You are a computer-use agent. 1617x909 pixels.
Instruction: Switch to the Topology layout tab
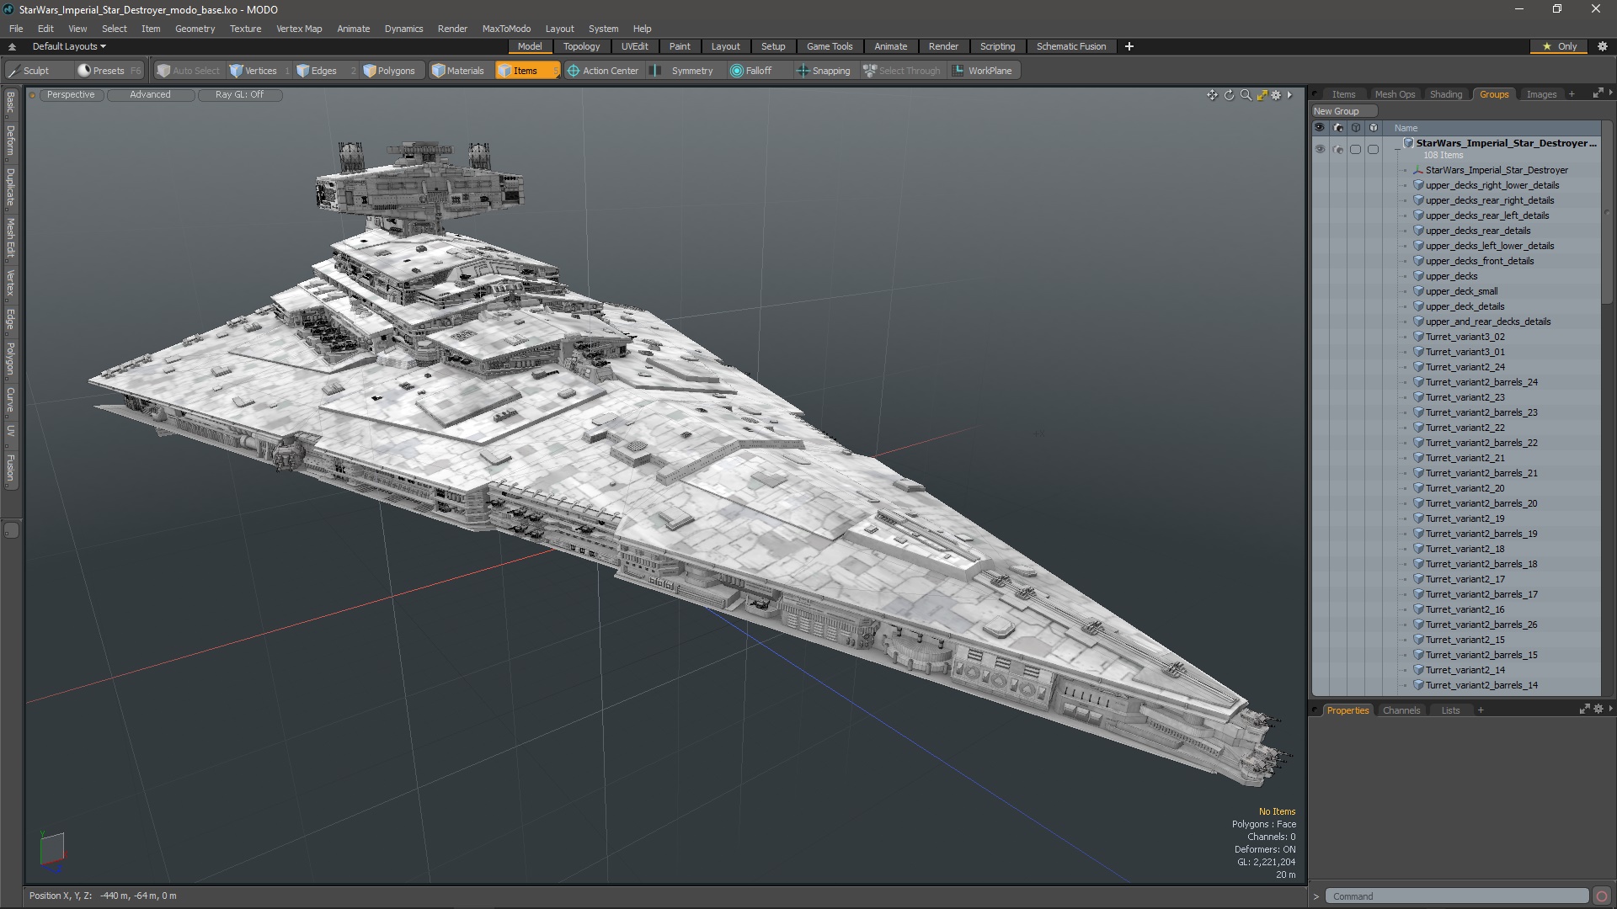tap(581, 46)
